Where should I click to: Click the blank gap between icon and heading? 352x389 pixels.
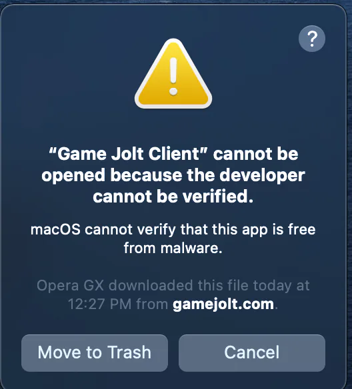(173, 128)
